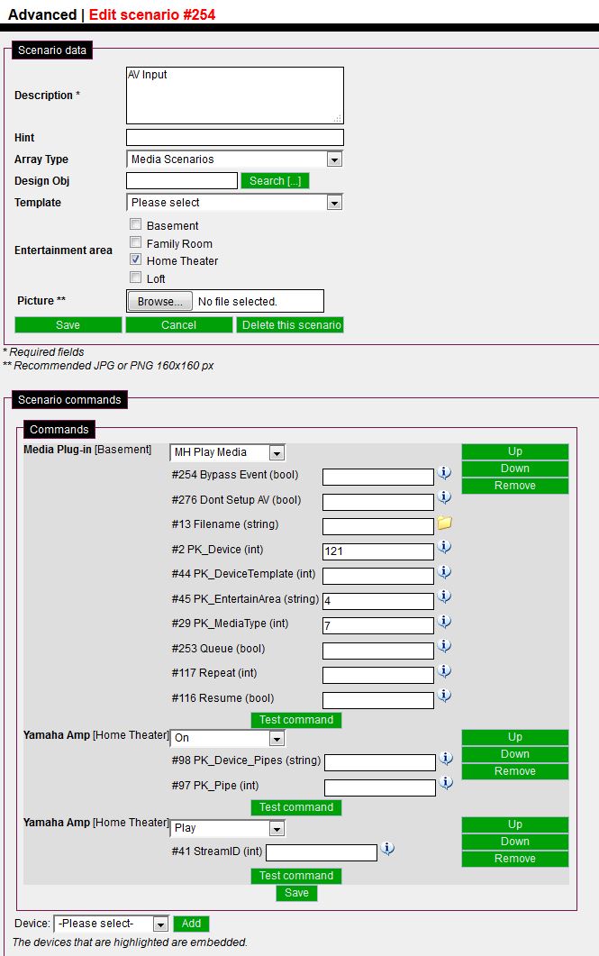Move Media Plug-in command Up
Viewport: 599px width, 956px height.
point(515,451)
